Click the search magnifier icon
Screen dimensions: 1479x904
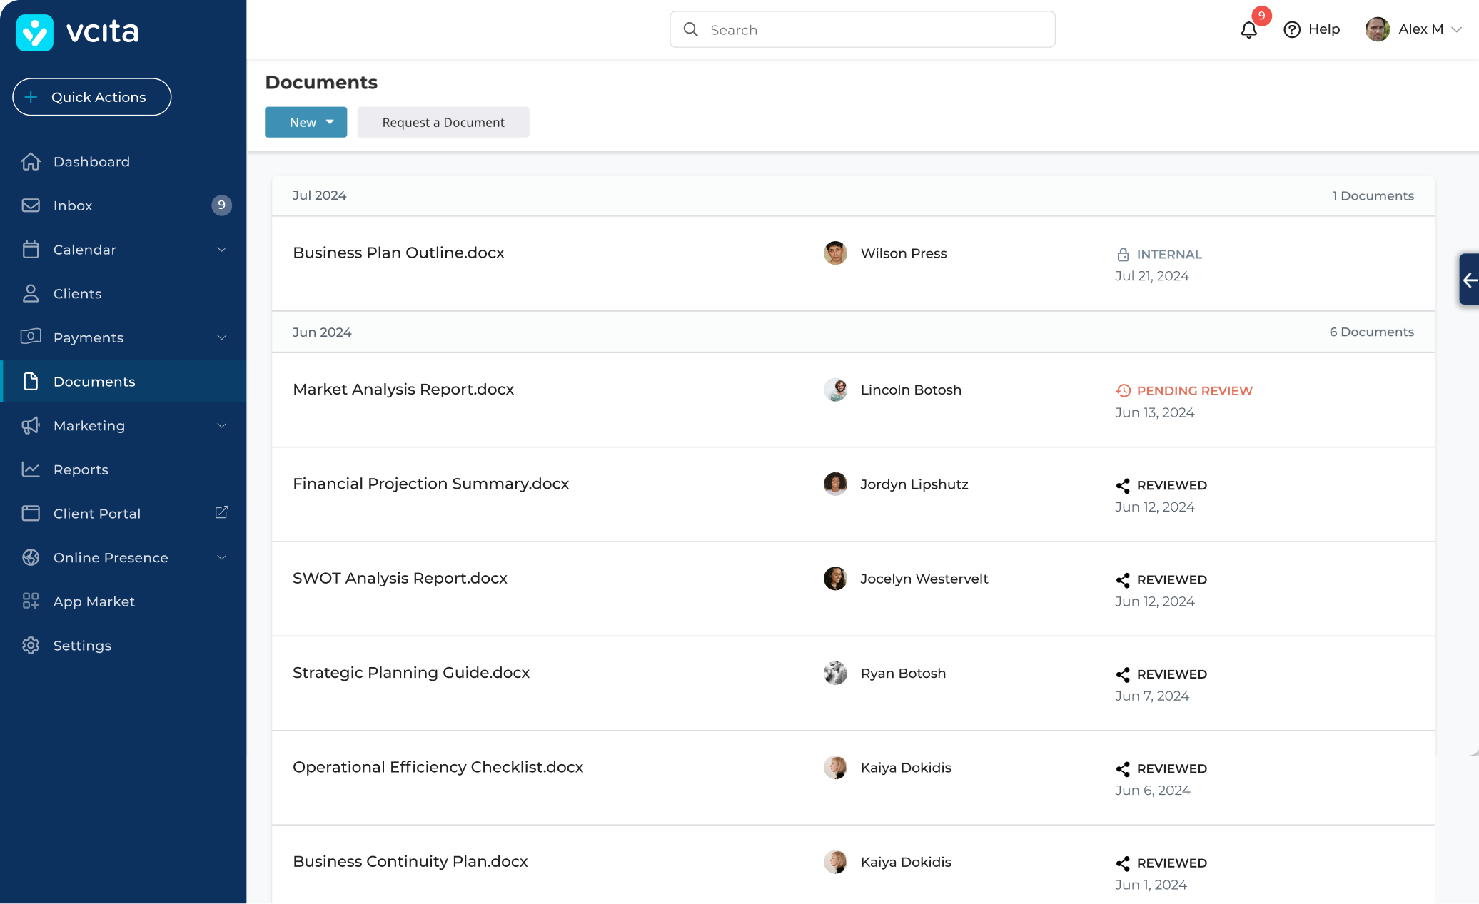click(x=690, y=30)
